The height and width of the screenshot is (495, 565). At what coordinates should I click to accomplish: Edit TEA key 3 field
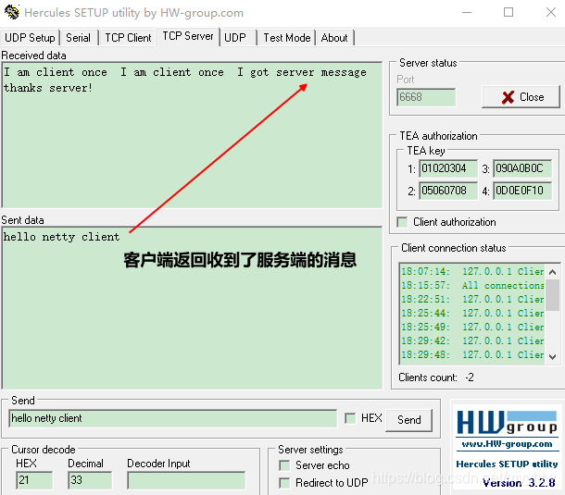point(522,168)
